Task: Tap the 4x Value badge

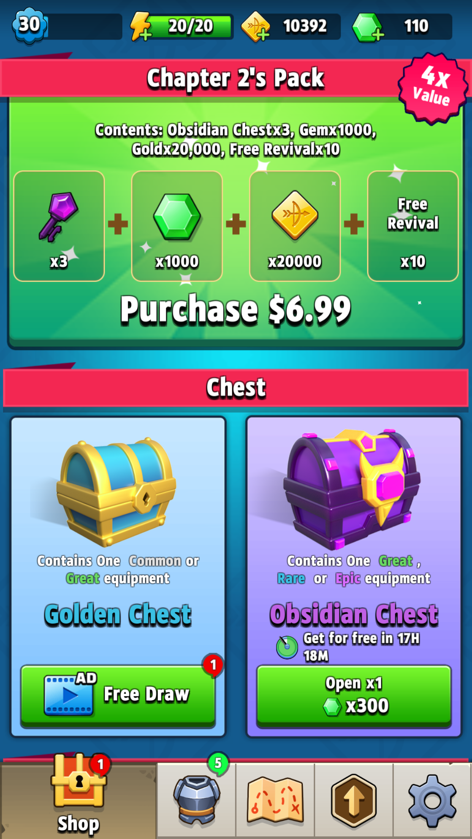Action: (x=433, y=88)
